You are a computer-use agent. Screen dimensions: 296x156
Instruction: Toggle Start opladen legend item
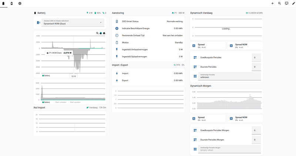click(x=74, y=102)
